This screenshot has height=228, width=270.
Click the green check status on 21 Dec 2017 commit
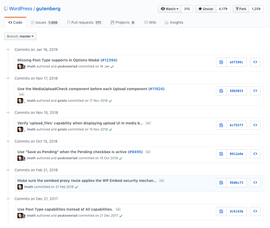[121, 216]
